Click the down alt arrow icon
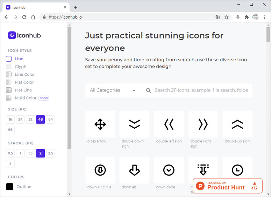This screenshot has height=197, width=271. [134, 170]
